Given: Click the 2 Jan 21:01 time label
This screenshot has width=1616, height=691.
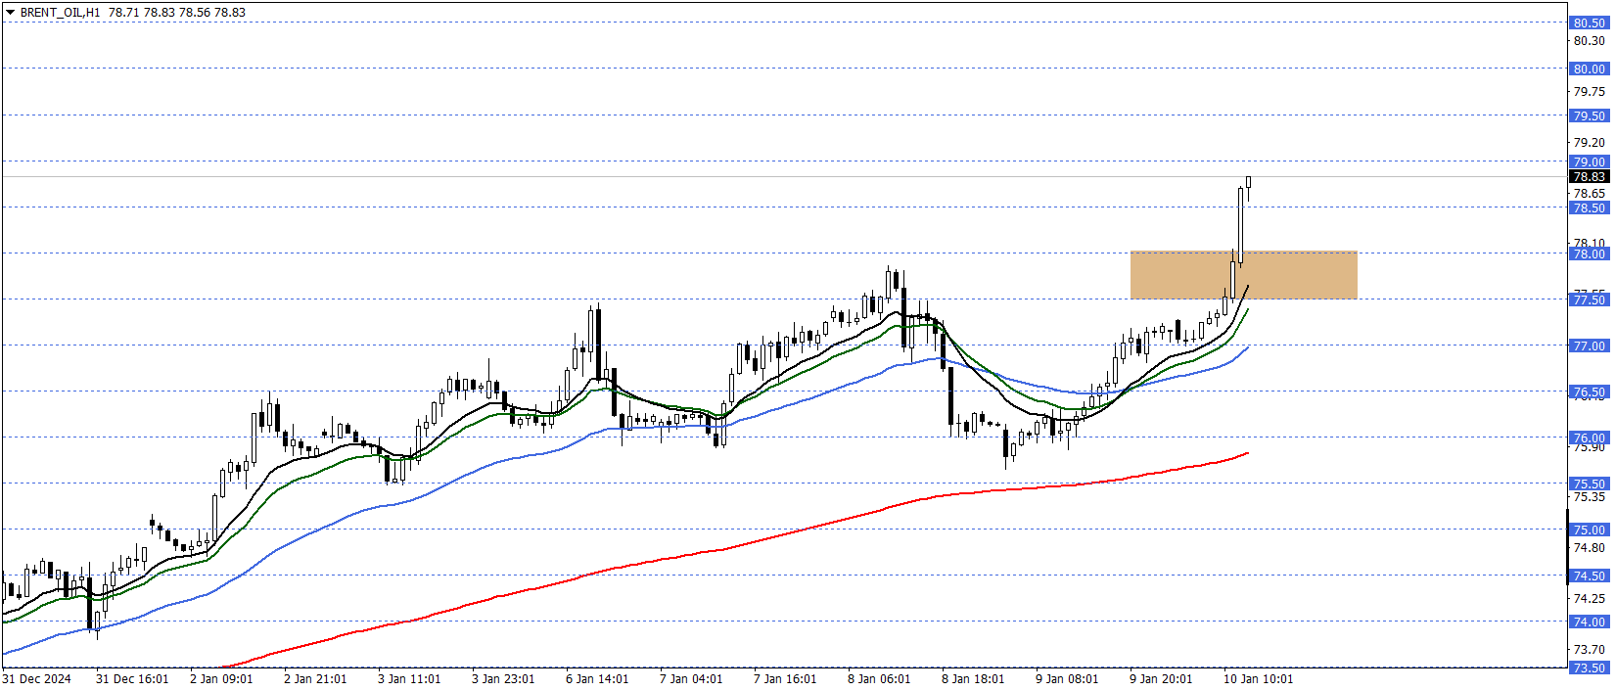Looking at the screenshot, I should pyautogui.click(x=315, y=679).
